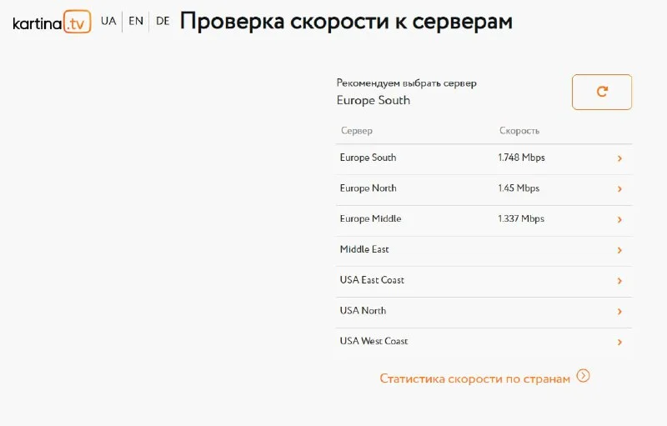Image resolution: width=667 pixels, height=426 pixels.
Task: Choose the USA North server name
Action: [x=363, y=310]
